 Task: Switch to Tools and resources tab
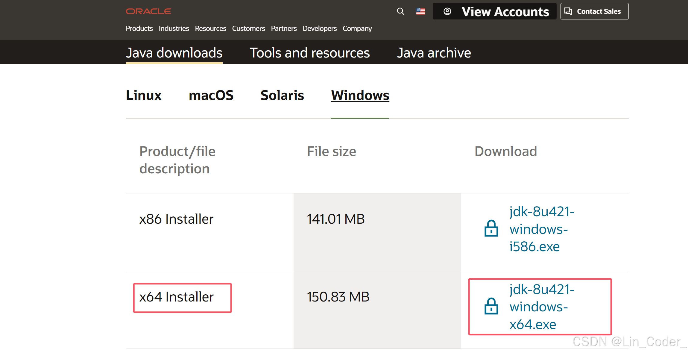310,53
